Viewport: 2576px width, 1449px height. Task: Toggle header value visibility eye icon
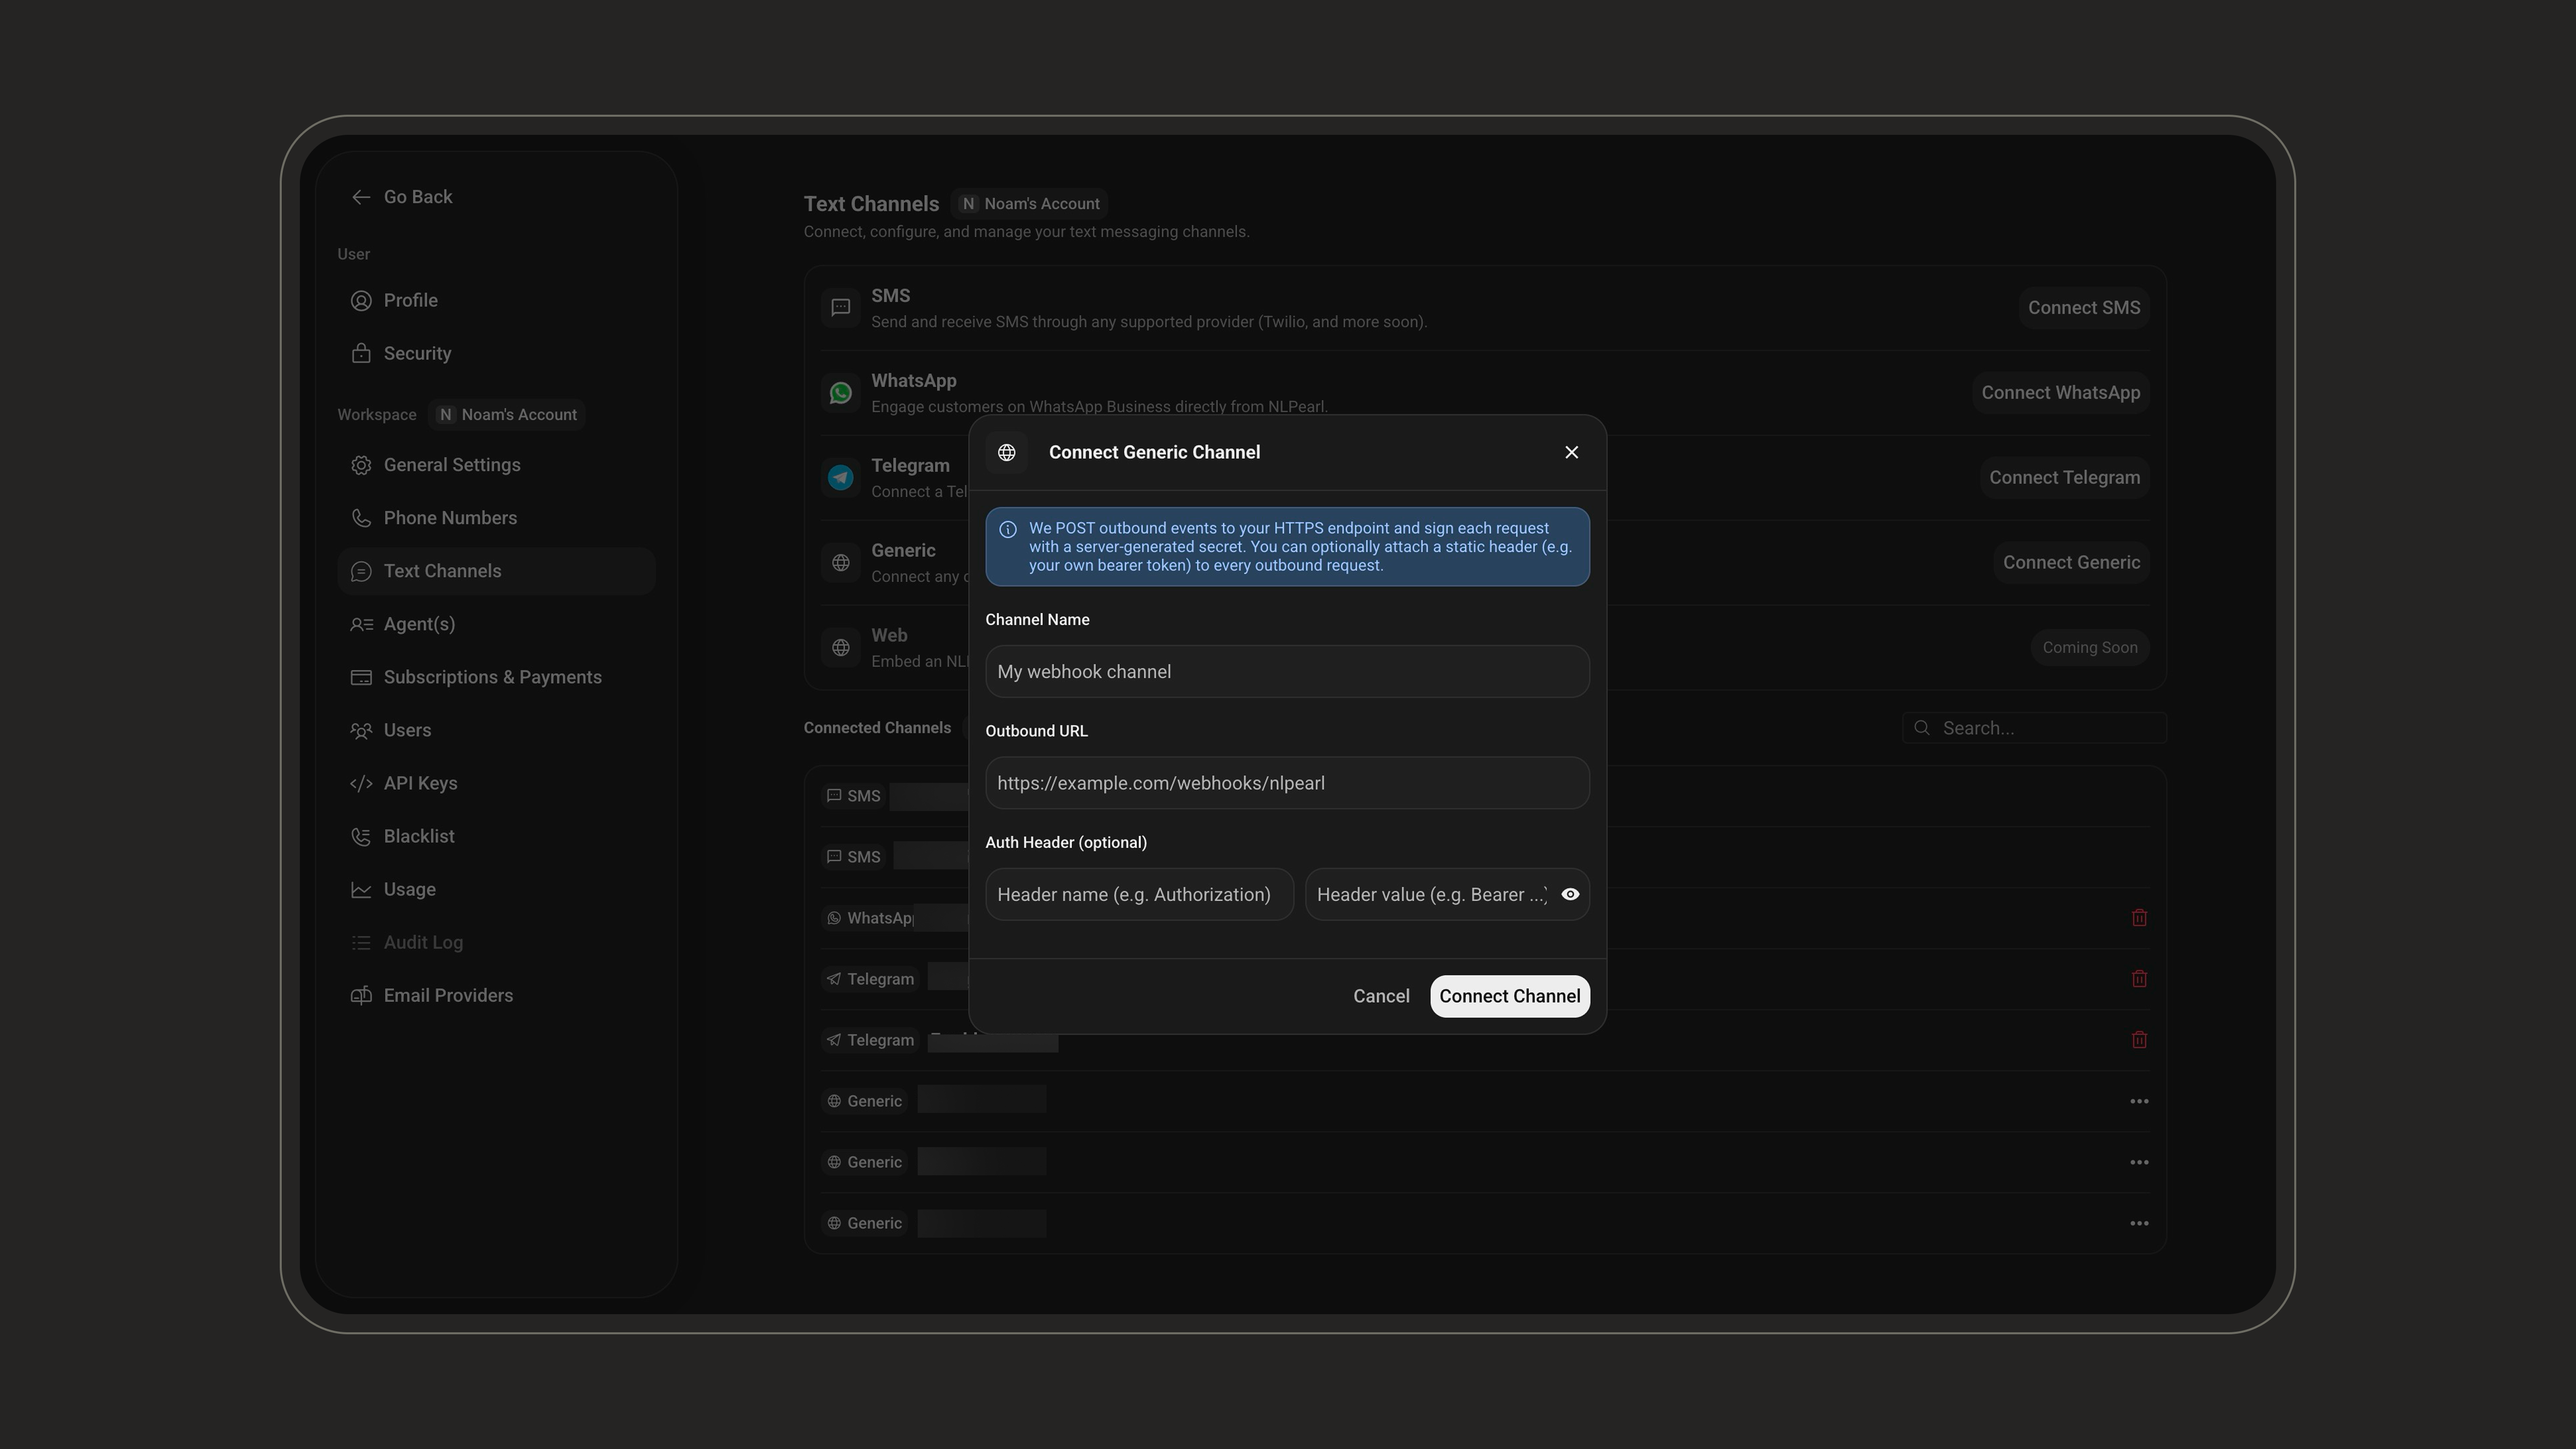point(1570,894)
